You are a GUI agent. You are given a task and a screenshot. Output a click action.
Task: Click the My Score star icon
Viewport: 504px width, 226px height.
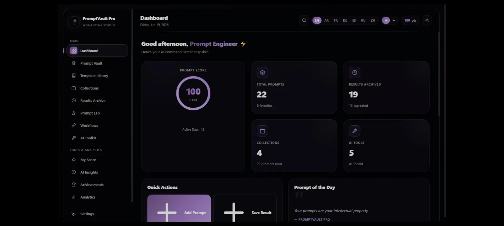click(74, 160)
